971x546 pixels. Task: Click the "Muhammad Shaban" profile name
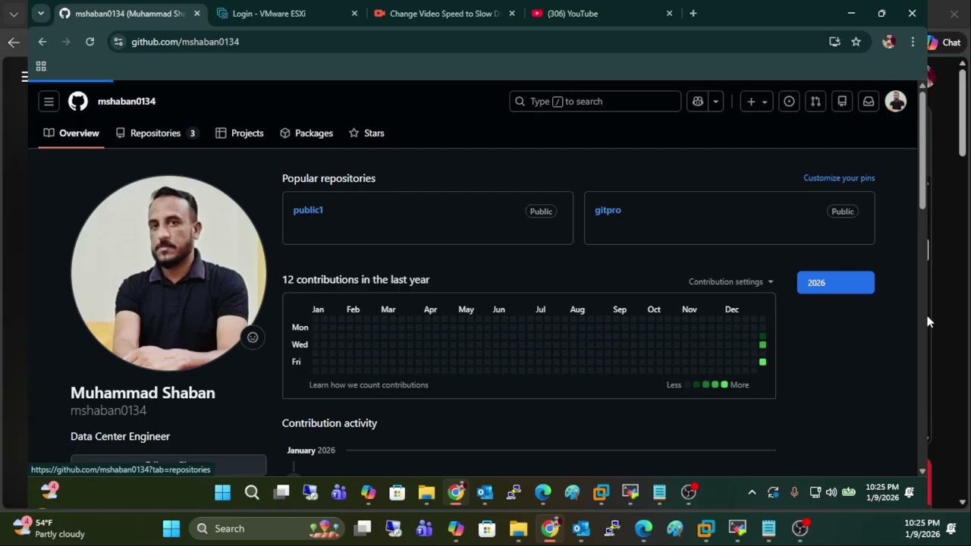(x=143, y=393)
